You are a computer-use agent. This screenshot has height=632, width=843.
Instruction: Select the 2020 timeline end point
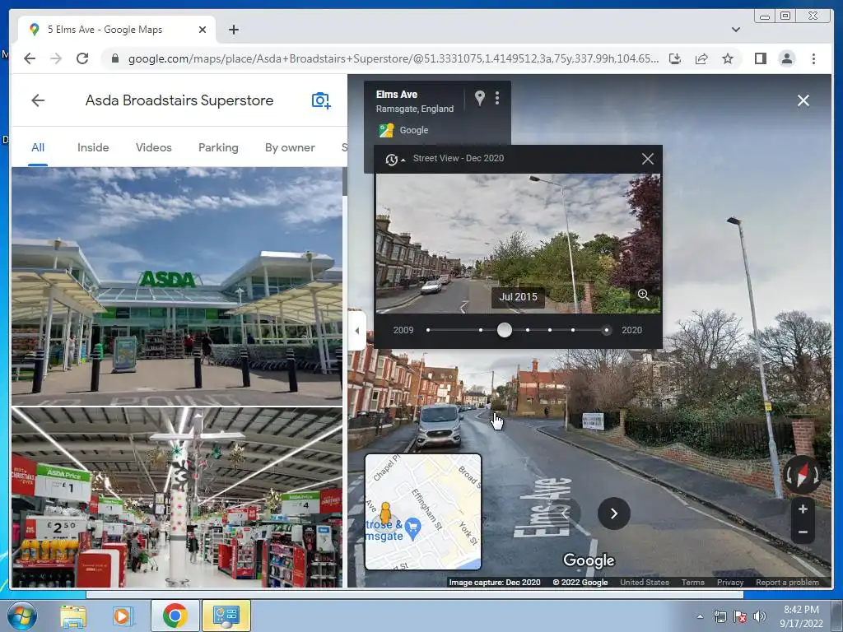click(x=607, y=330)
